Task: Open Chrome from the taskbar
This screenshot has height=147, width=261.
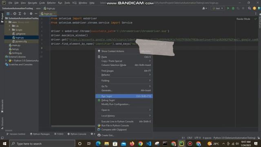Action: pyautogui.click(x=140, y=143)
